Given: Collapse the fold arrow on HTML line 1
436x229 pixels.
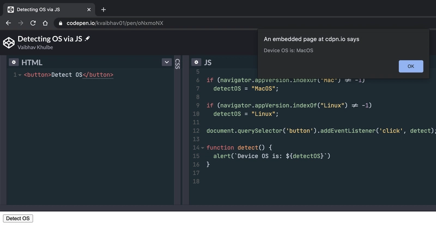Looking at the screenshot, I should point(20,75).
